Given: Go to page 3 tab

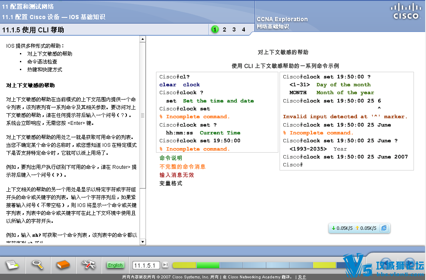Looking at the screenshot, I should coord(234,29).
